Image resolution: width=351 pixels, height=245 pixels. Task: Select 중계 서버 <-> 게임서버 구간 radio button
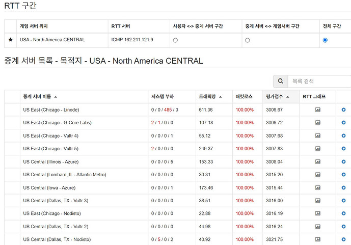(248, 40)
